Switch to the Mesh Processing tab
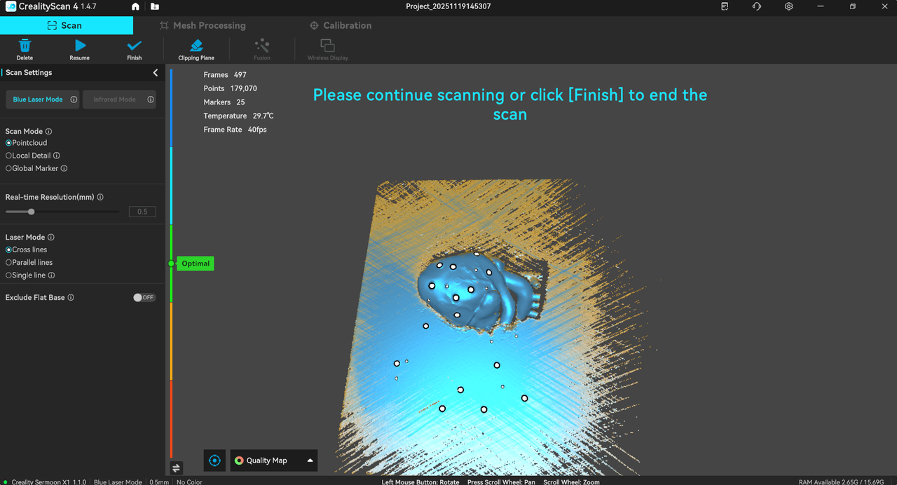This screenshot has height=485, width=897. 203,25
